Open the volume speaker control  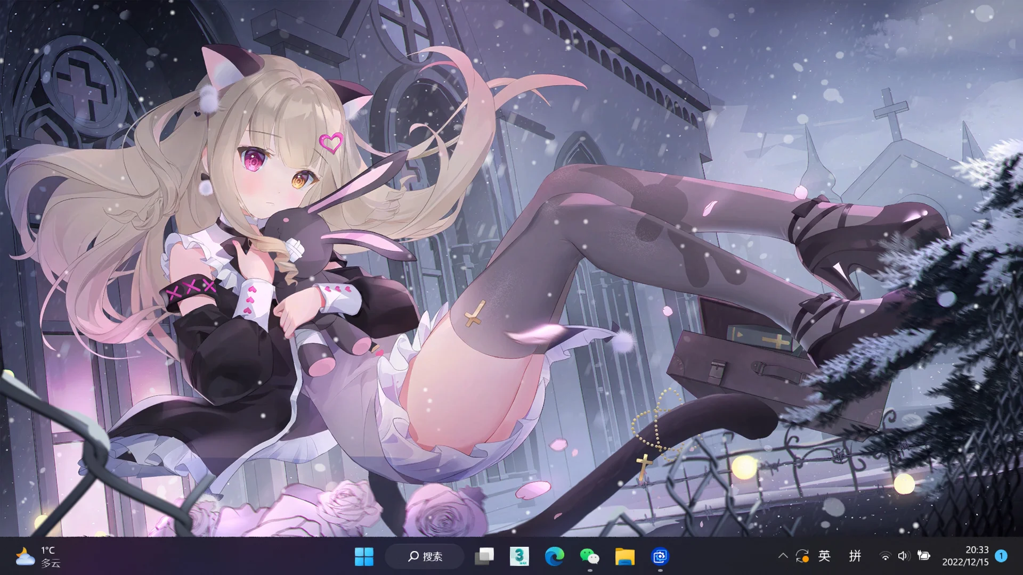pyautogui.click(x=904, y=556)
